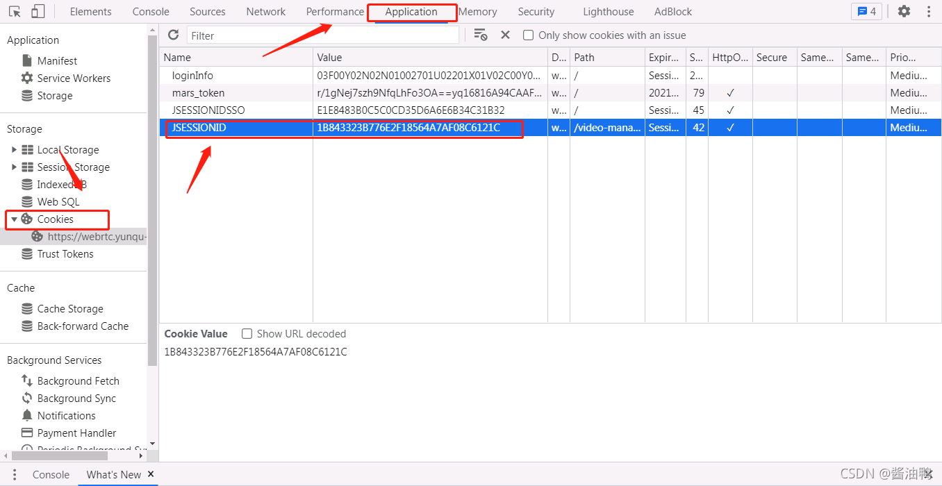Open Cache Storage item

tap(70, 309)
